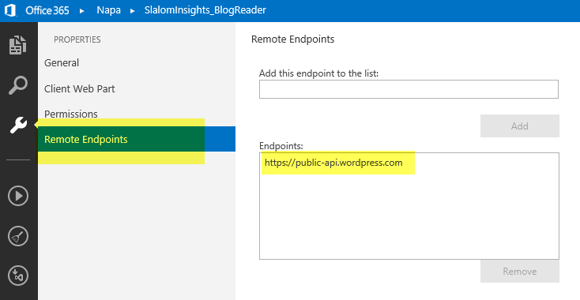Focus the 'Add this endpoint' text field
Screen dimensions: 580x300
point(409,89)
